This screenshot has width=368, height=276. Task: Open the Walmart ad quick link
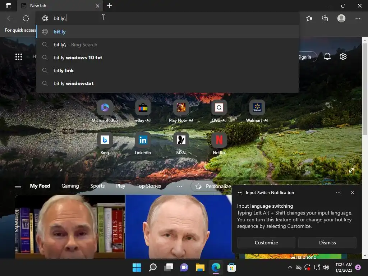point(257,111)
